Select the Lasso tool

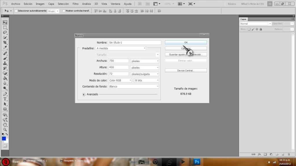click(5, 33)
